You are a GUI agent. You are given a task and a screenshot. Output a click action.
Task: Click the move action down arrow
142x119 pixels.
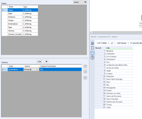coord(85,71)
